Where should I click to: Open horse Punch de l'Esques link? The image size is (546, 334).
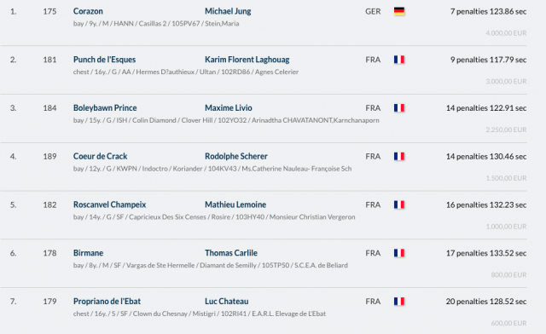tap(104, 60)
